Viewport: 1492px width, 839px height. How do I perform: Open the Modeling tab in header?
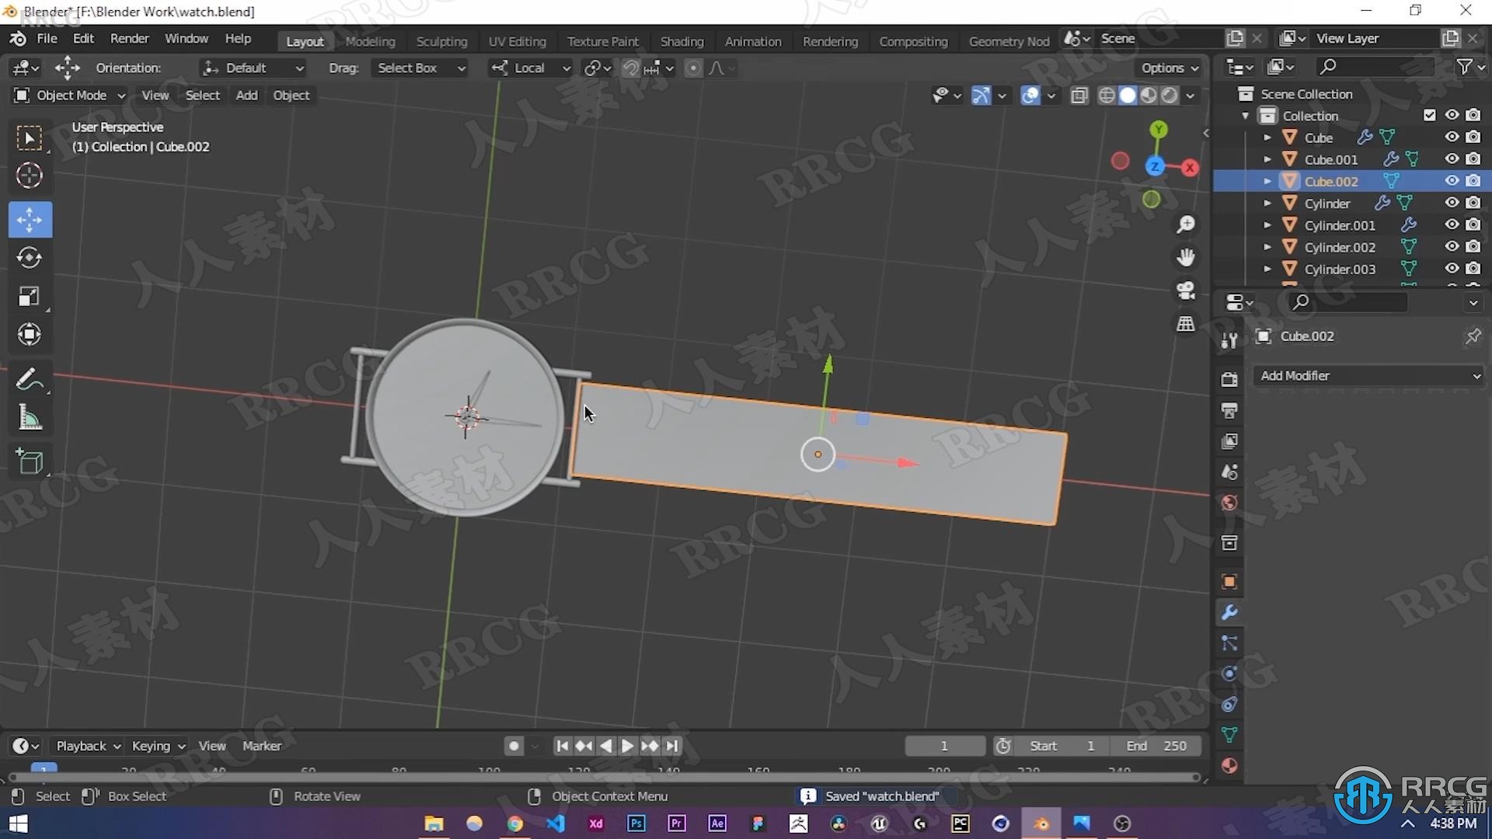click(370, 41)
